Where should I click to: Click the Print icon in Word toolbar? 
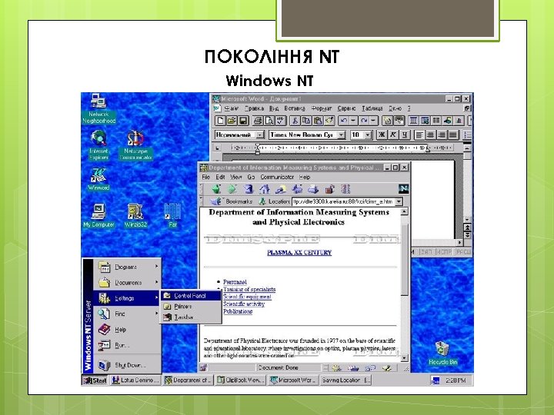[x=258, y=121]
